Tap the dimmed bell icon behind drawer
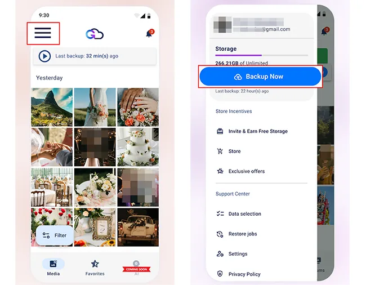The height and width of the screenshot is (285, 366). 325,31
